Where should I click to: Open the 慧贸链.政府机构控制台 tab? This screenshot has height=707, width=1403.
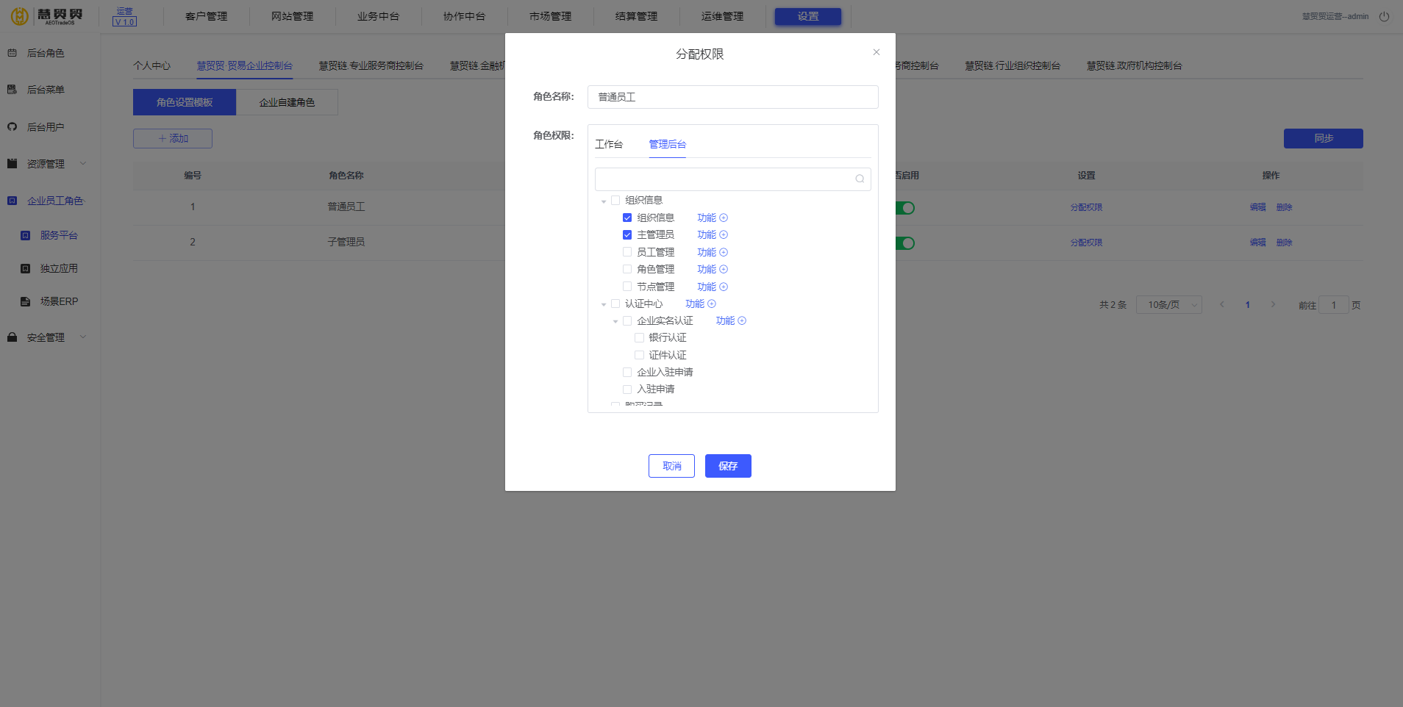pos(1135,65)
